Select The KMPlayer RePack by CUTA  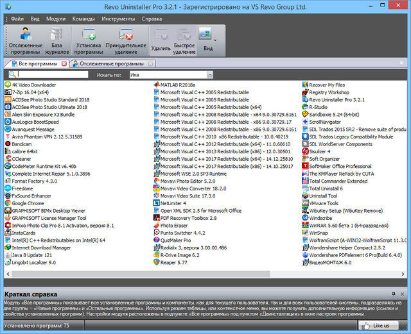(338, 174)
